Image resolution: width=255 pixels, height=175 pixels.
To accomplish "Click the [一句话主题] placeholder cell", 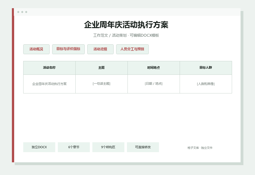I will pyautogui.click(x=101, y=84).
